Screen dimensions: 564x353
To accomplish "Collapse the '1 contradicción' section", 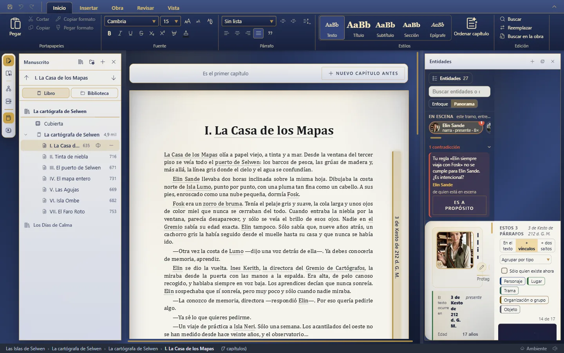I will click(x=489, y=147).
